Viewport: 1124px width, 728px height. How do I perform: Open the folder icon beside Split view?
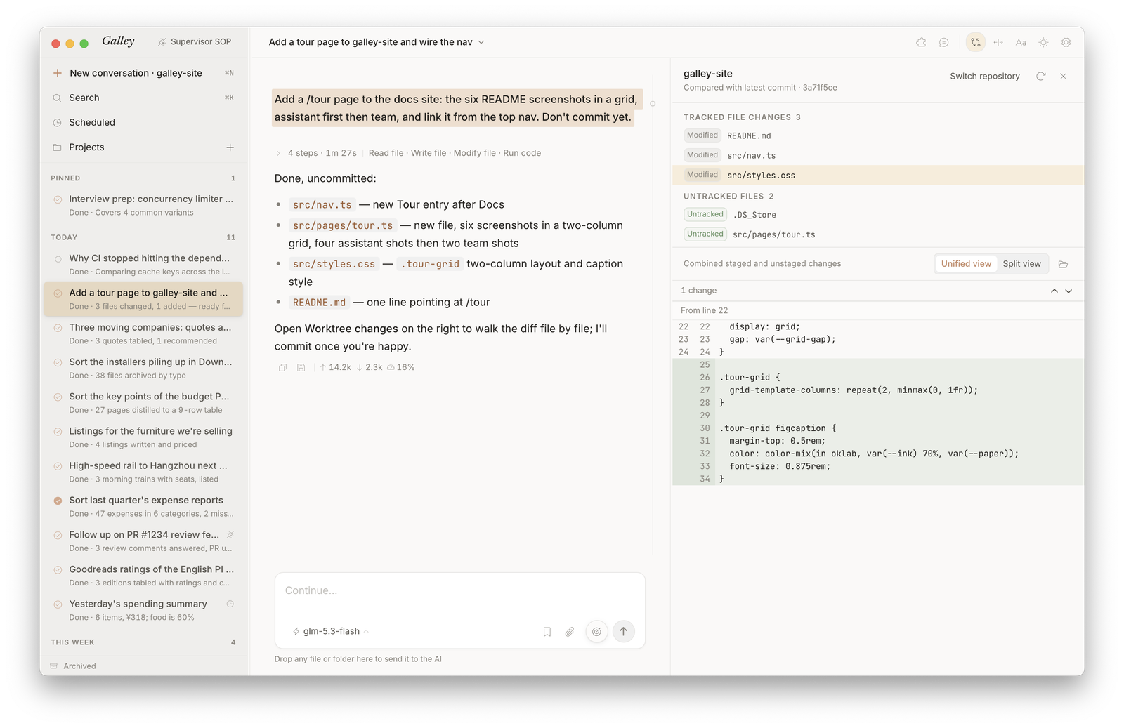pos(1063,264)
